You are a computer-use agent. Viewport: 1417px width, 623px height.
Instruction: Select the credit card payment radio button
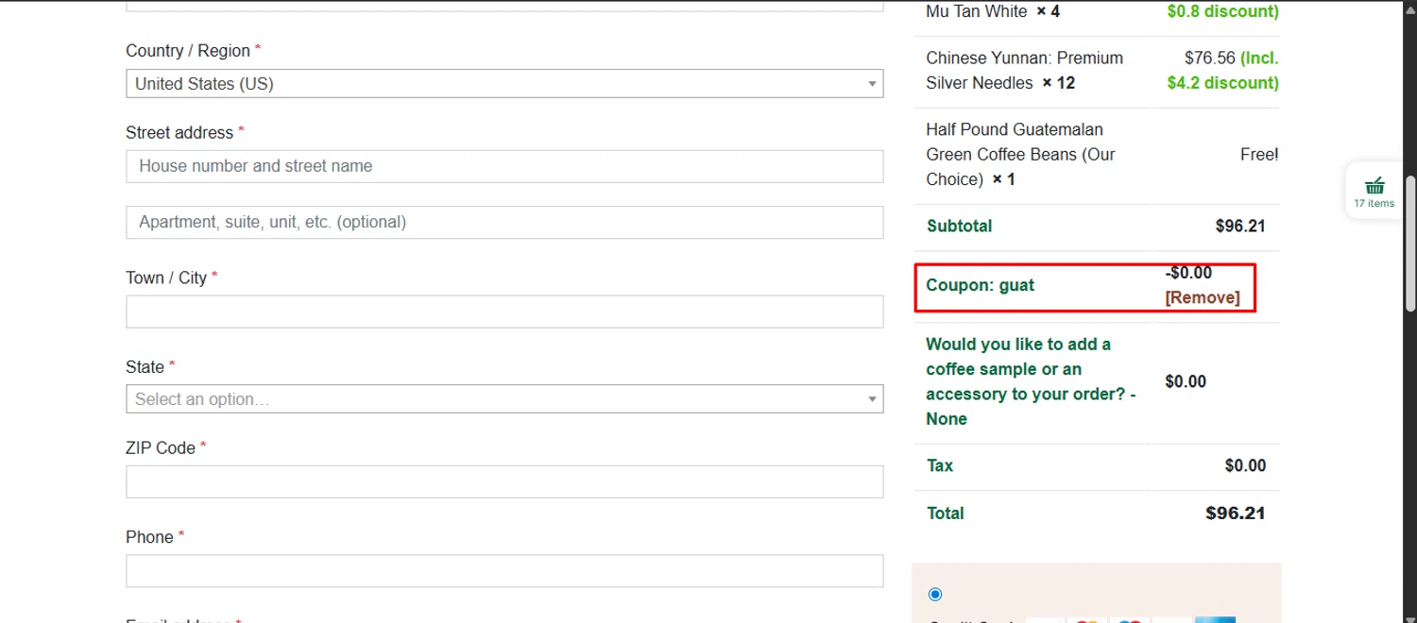pyautogui.click(x=935, y=594)
